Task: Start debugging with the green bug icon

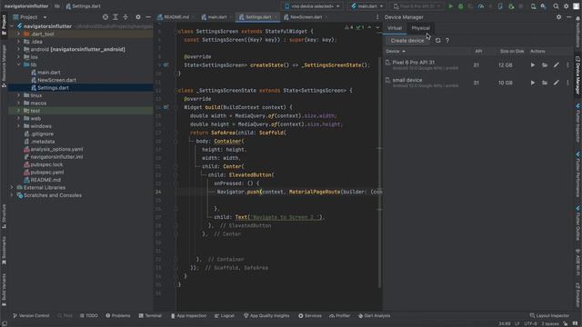Action: [461, 6]
